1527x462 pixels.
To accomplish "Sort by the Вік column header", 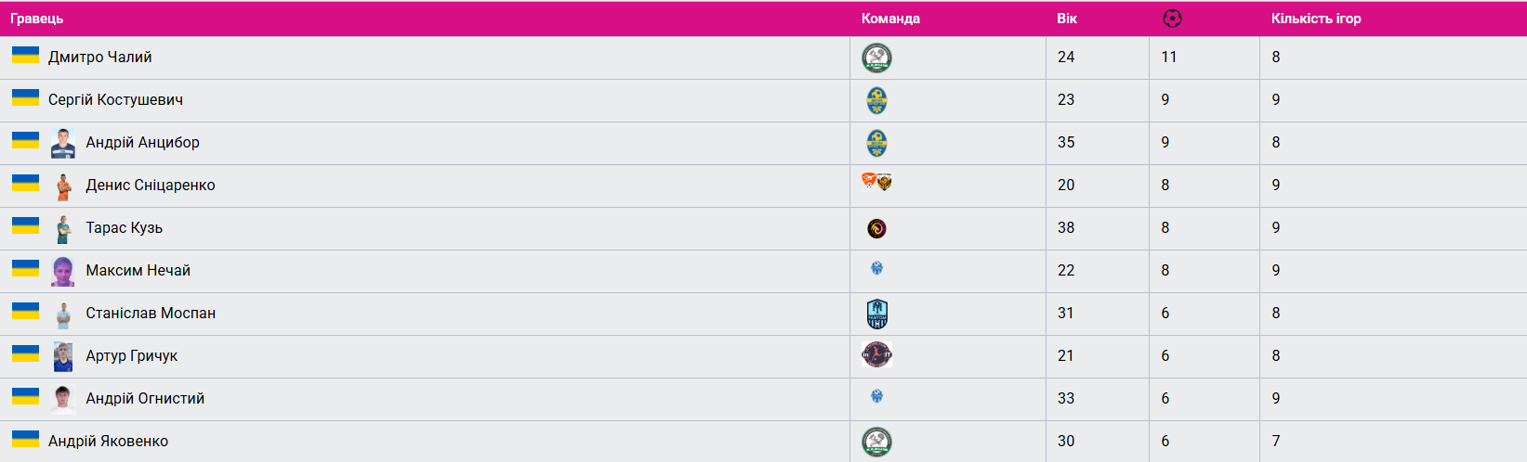I will [1067, 19].
